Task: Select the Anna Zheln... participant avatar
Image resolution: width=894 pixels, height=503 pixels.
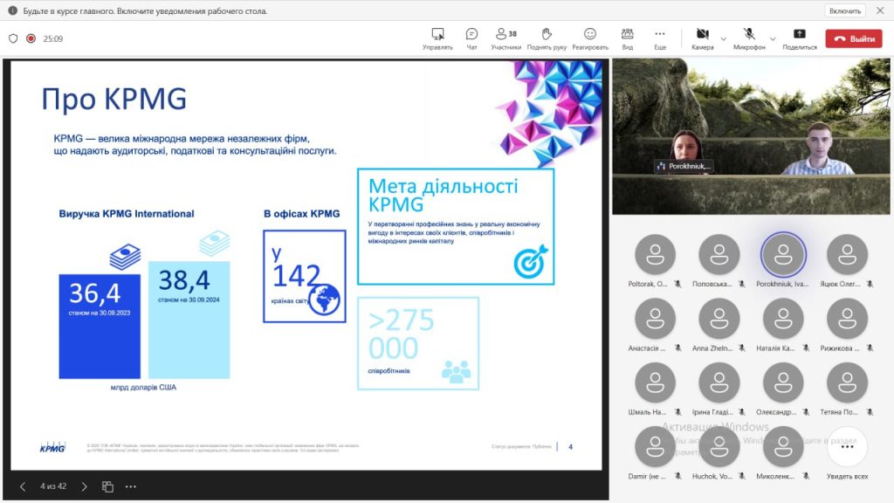Action: (x=719, y=318)
